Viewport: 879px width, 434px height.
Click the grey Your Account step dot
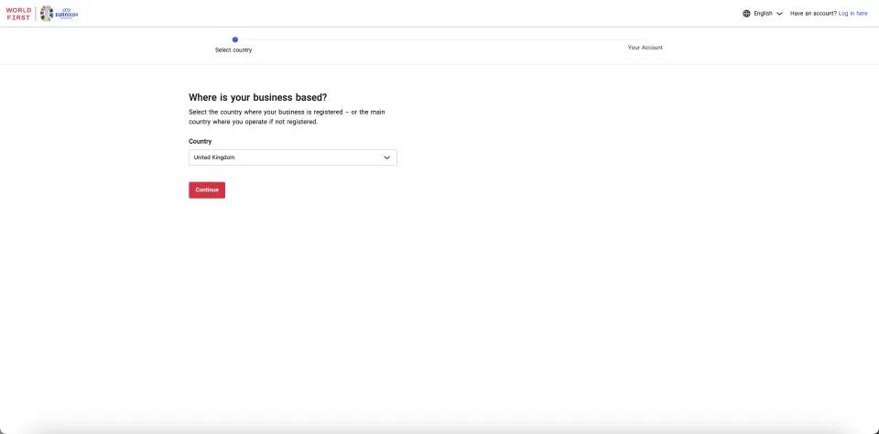pos(646,39)
